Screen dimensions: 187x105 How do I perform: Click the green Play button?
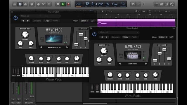(x=63, y=4)
